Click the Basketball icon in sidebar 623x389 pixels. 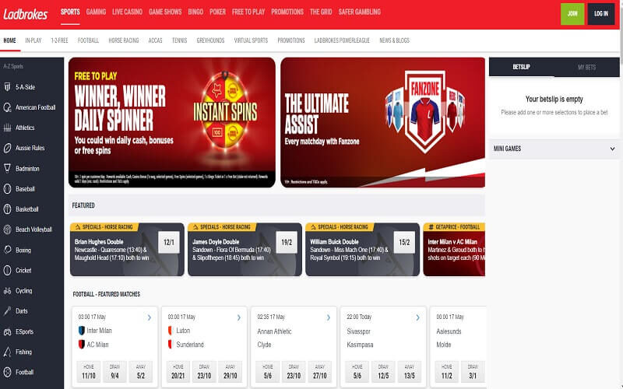(x=7, y=209)
